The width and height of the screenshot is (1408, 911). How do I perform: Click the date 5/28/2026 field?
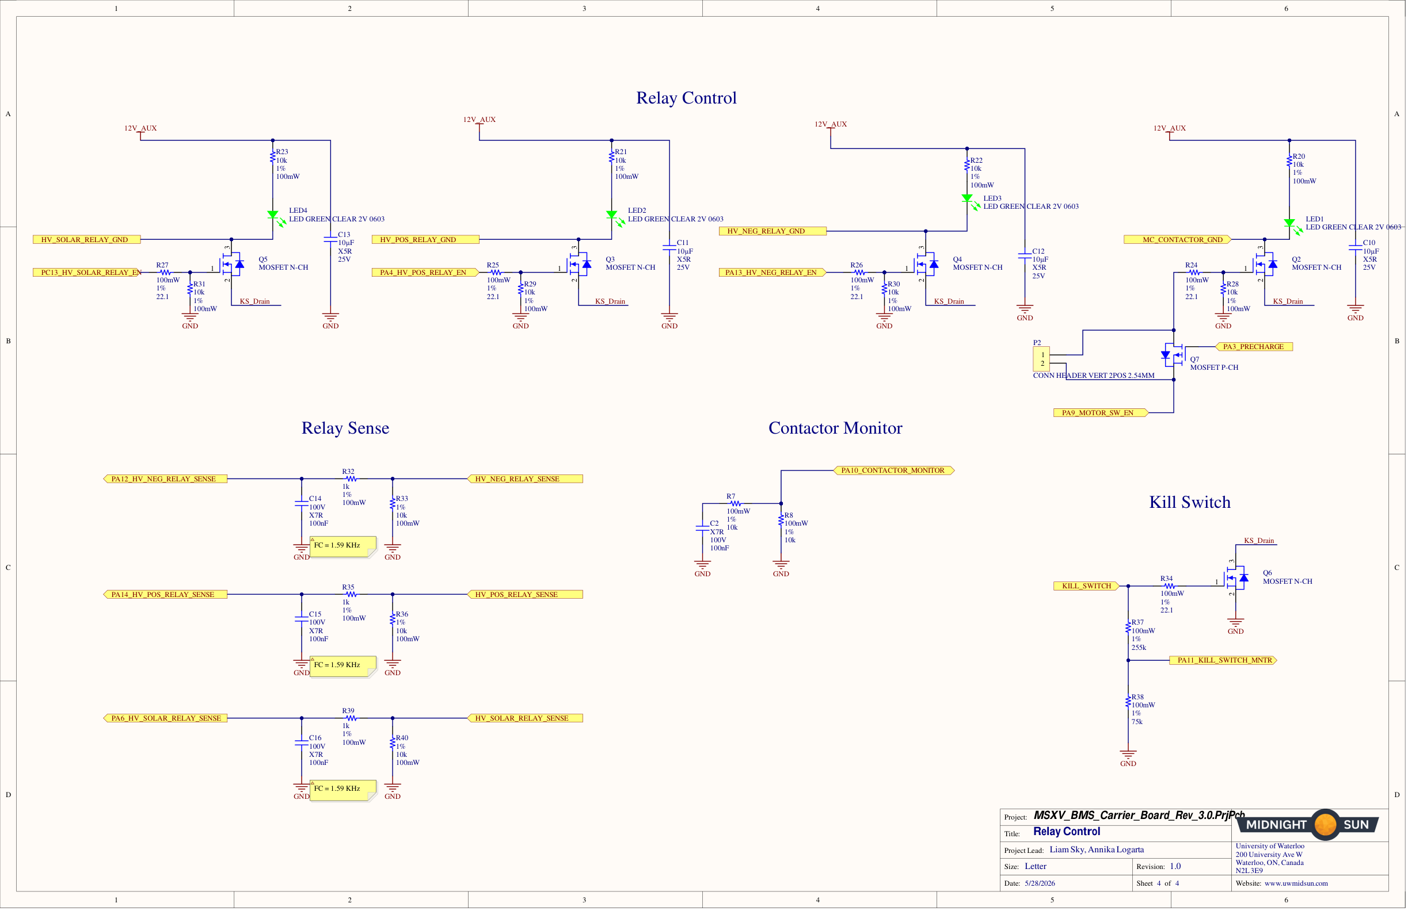click(x=1040, y=883)
